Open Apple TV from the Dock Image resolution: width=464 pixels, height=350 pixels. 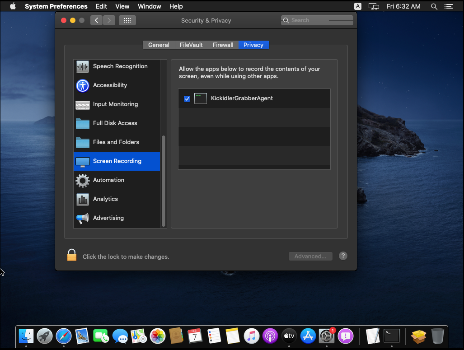pyautogui.click(x=289, y=336)
